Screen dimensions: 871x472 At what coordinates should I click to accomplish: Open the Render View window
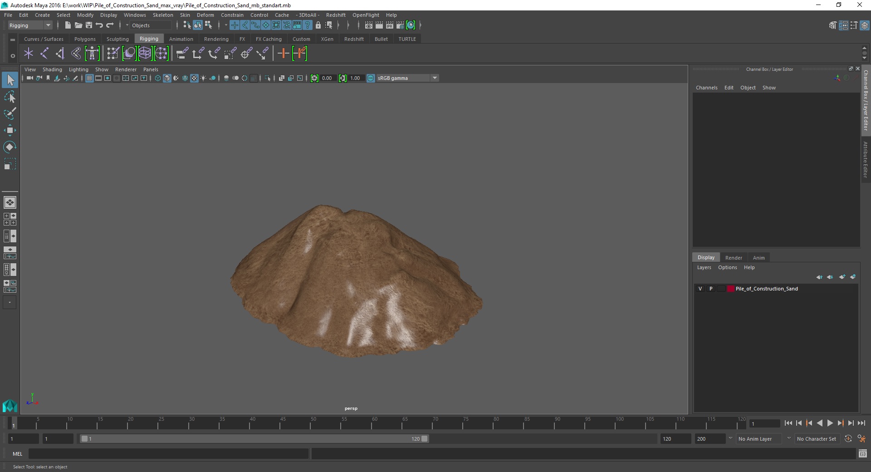point(369,25)
